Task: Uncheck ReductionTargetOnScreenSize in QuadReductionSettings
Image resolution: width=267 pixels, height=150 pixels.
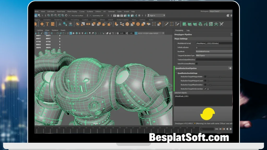Action: (x=205, y=89)
